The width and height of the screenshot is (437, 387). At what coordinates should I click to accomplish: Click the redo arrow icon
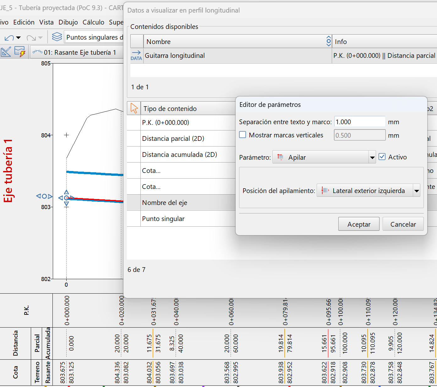(31, 38)
